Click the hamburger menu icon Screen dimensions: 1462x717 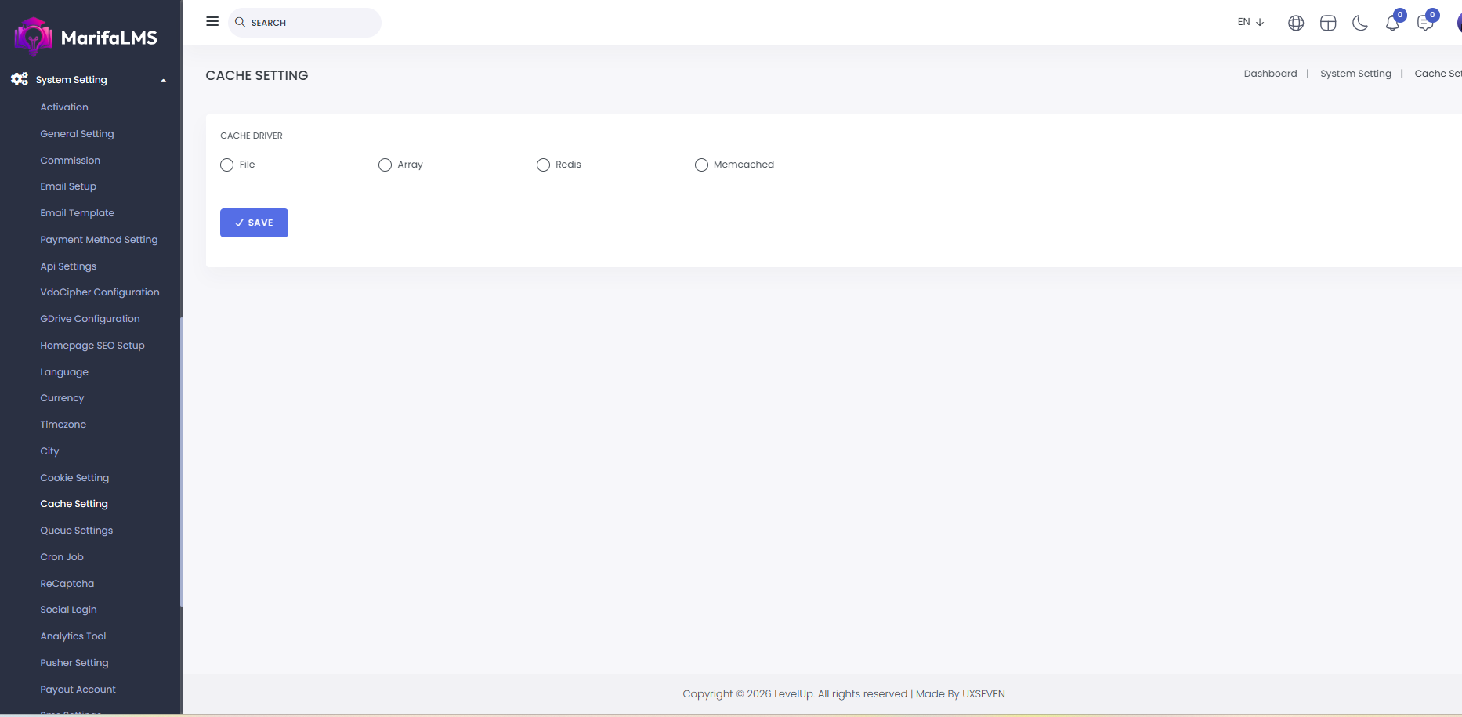pyautogui.click(x=212, y=22)
